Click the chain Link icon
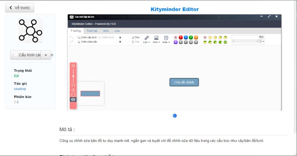 146,38
